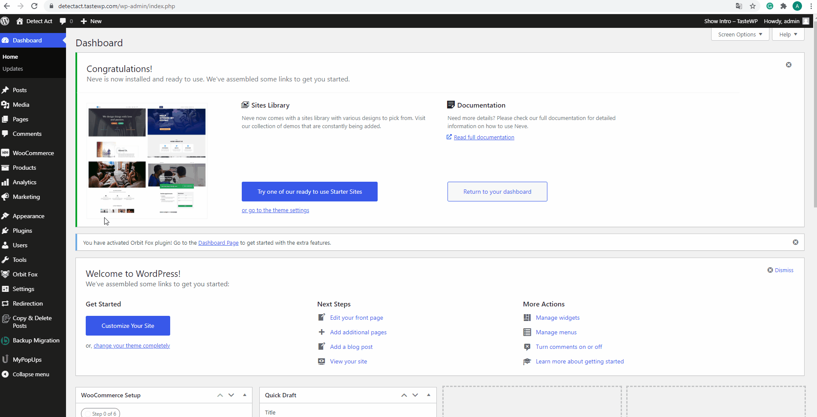
Task: Click the browser profile avatar
Action: [797, 6]
